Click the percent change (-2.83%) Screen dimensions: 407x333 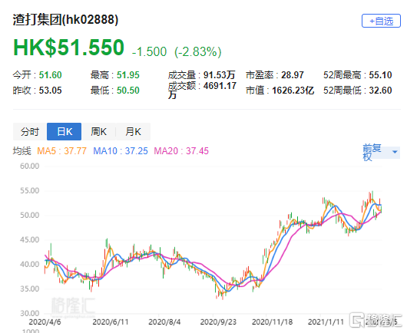click(198, 51)
